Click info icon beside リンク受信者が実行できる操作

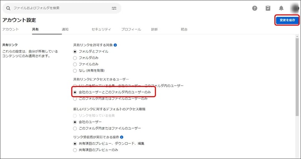click(122, 137)
